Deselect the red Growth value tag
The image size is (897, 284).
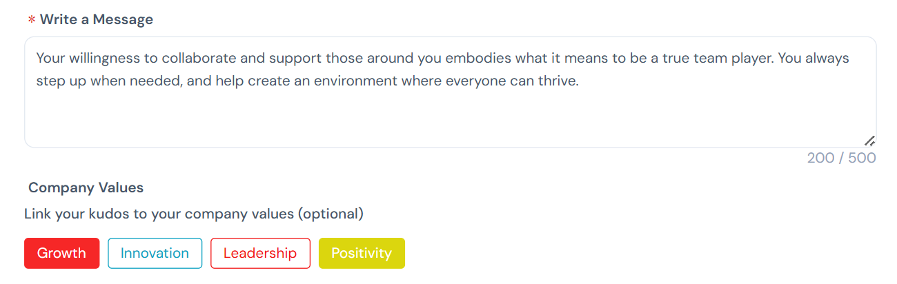coord(62,253)
